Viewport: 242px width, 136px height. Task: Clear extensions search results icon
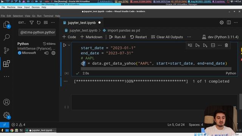point(46,23)
